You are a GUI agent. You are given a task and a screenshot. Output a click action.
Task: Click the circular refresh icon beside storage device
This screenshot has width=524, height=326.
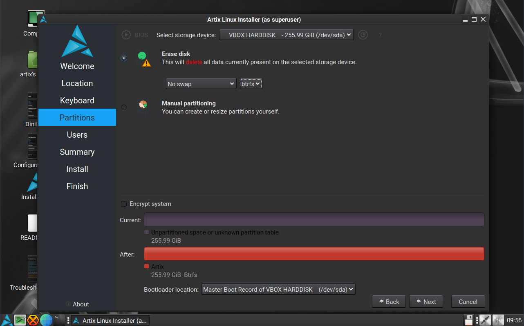[363, 35]
